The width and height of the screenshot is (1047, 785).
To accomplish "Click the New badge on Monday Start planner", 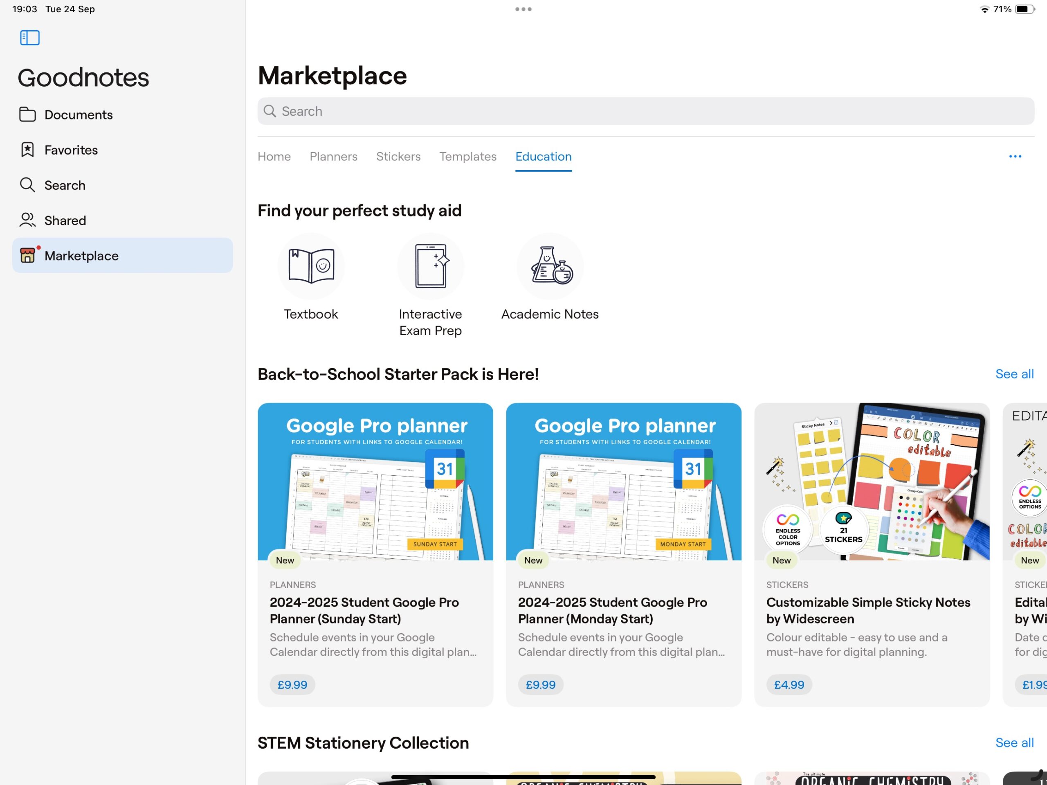I will (533, 560).
